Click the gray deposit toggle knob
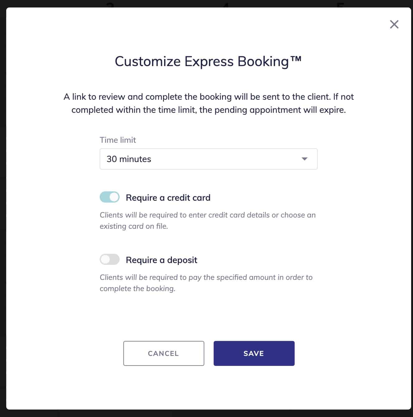 [106, 259]
